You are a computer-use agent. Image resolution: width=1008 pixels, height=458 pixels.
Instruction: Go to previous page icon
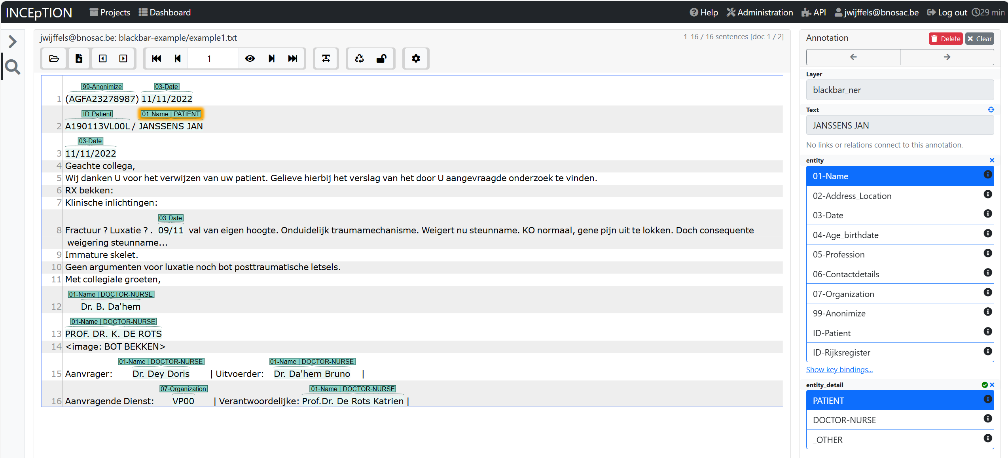(x=178, y=59)
